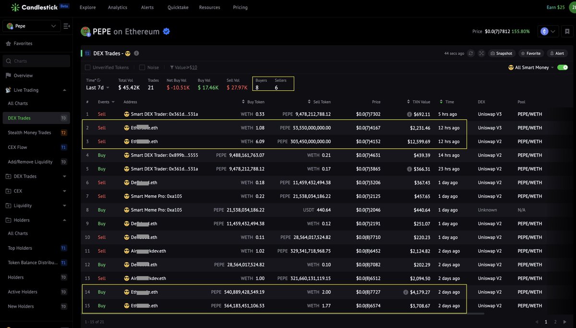Open the Last 7d time range dropdown
Image resolution: width=576 pixels, height=328 pixels.
click(97, 88)
